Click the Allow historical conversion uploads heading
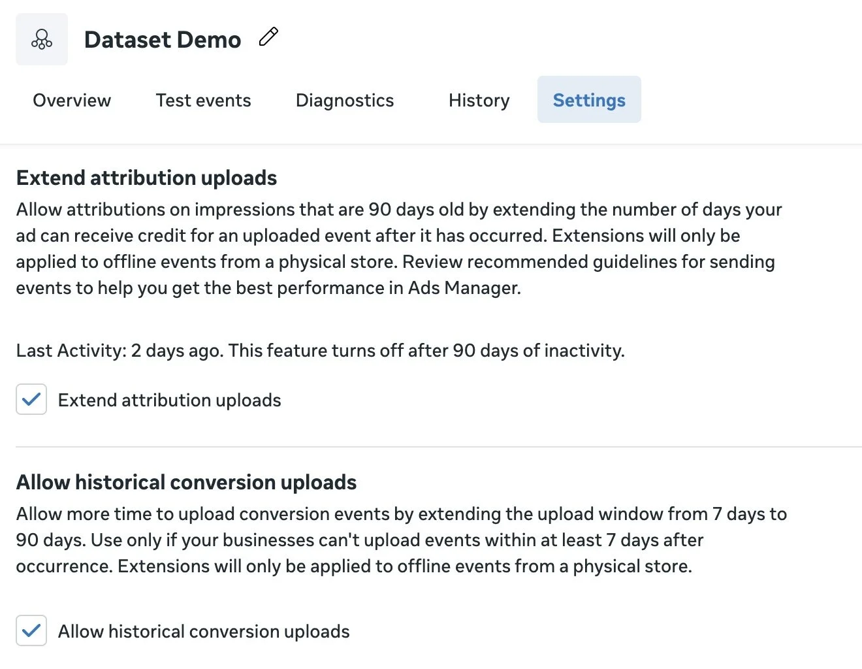 point(186,482)
